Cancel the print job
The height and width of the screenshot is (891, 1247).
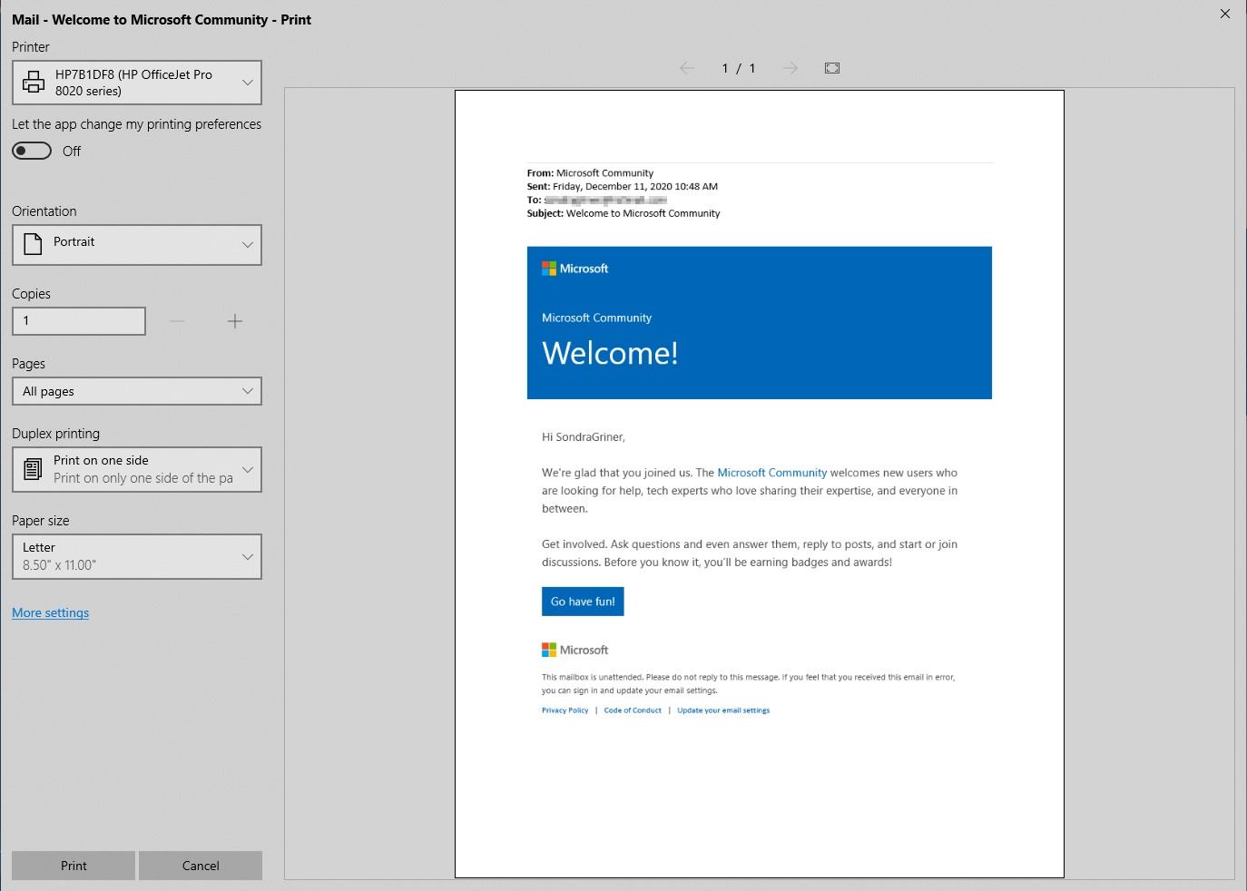(200, 865)
